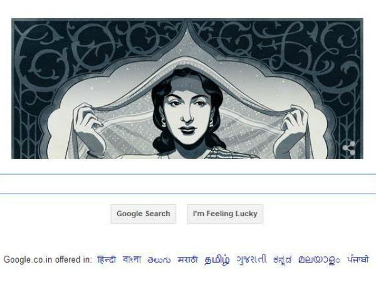Switch Google to Bengali (বাংলা)
Image resolution: width=376 pixels, height=282 pixels.
tap(132, 259)
